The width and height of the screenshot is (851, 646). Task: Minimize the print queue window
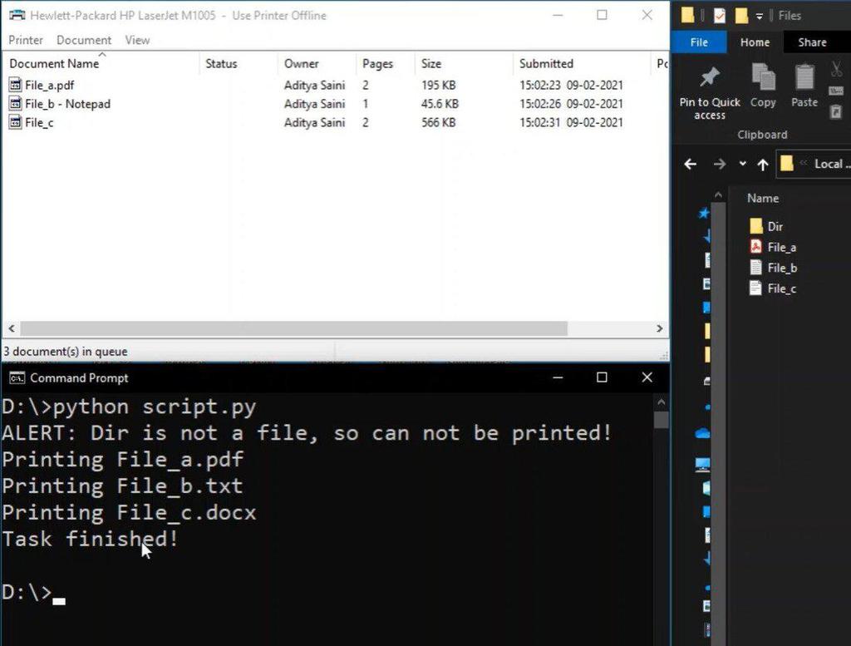pos(558,15)
